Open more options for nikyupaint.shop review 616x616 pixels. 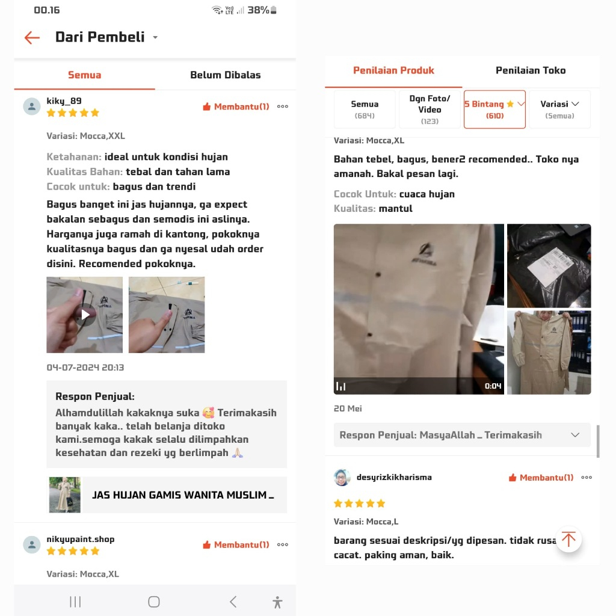coord(283,544)
